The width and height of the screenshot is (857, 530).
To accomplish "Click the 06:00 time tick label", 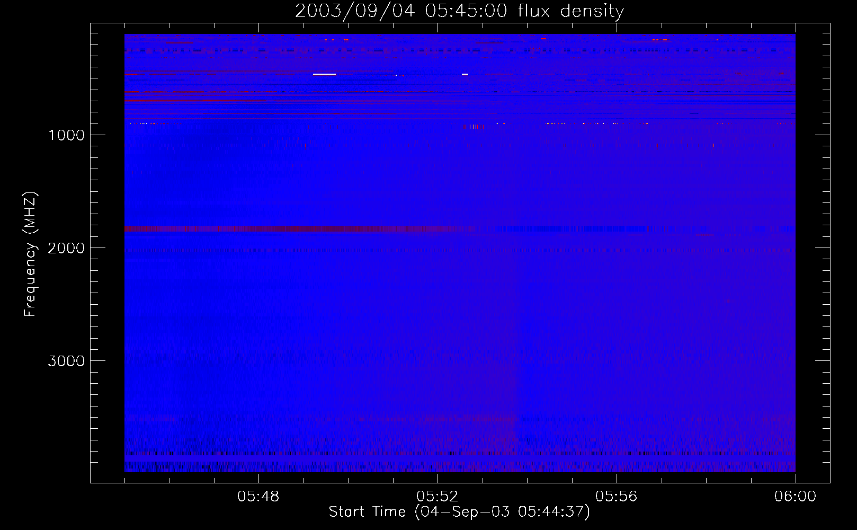I will tap(796, 497).
